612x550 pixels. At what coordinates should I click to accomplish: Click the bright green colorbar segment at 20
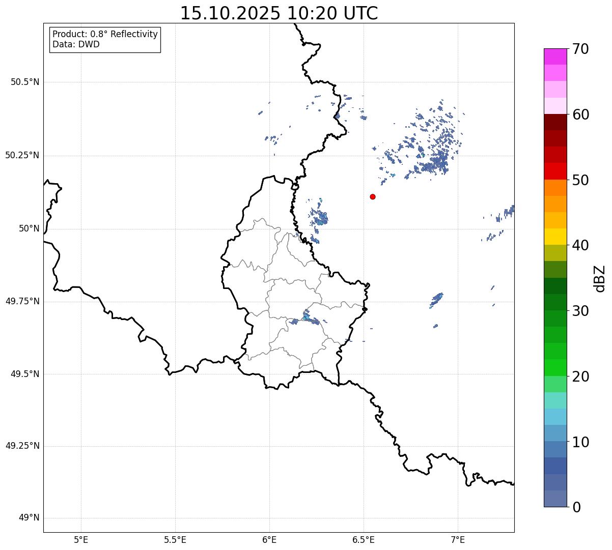pyautogui.click(x=555, y=368)
